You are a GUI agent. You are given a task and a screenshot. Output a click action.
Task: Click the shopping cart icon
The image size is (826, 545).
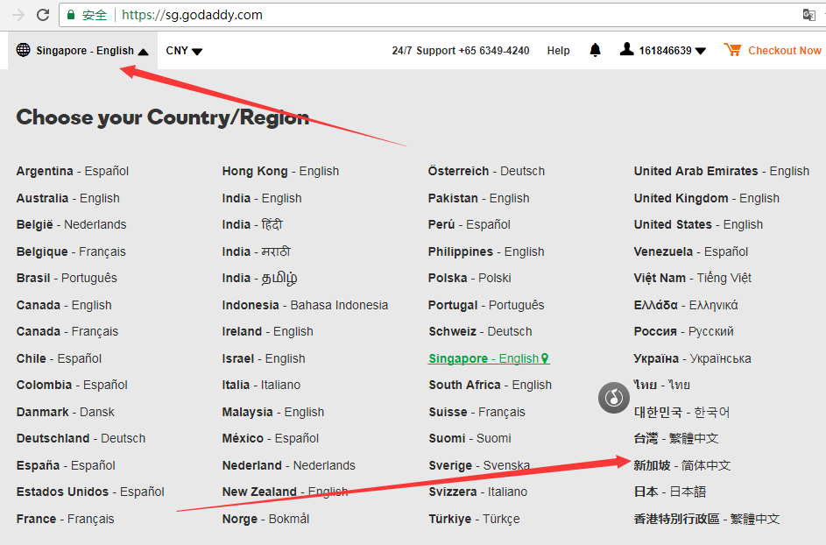pyautogui.click(x=732, y=50)
